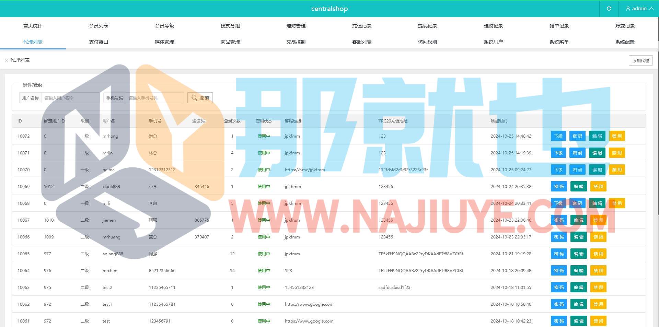Open 支付接口 menu item
Image resolution: width=659 pixels, height=327 pixels.
coord(99,42)
